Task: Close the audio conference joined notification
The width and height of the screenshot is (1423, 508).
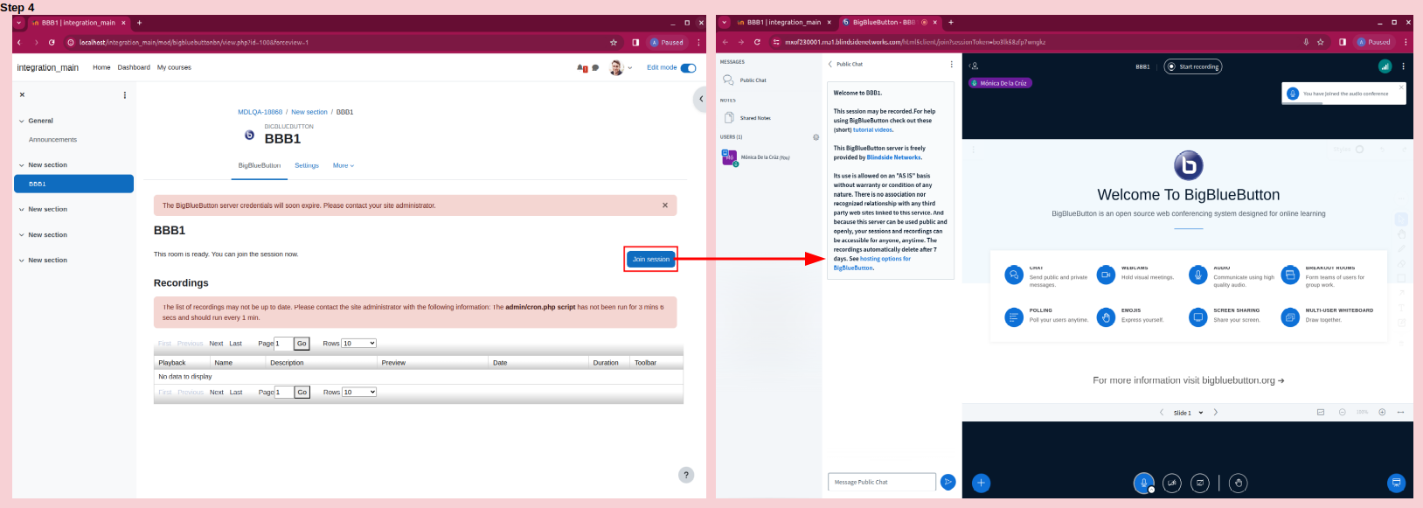Action: [x=1401, y=87]
